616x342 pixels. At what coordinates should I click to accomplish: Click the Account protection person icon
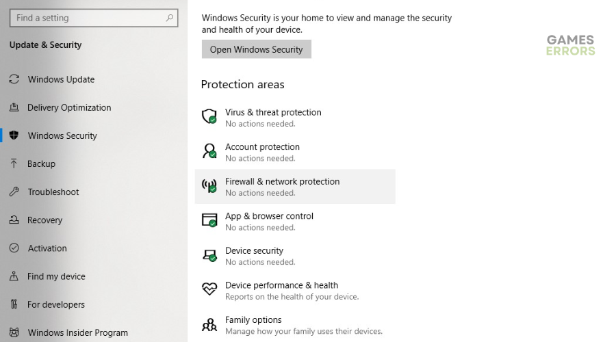pyautogui.click(x=209, y=151)
